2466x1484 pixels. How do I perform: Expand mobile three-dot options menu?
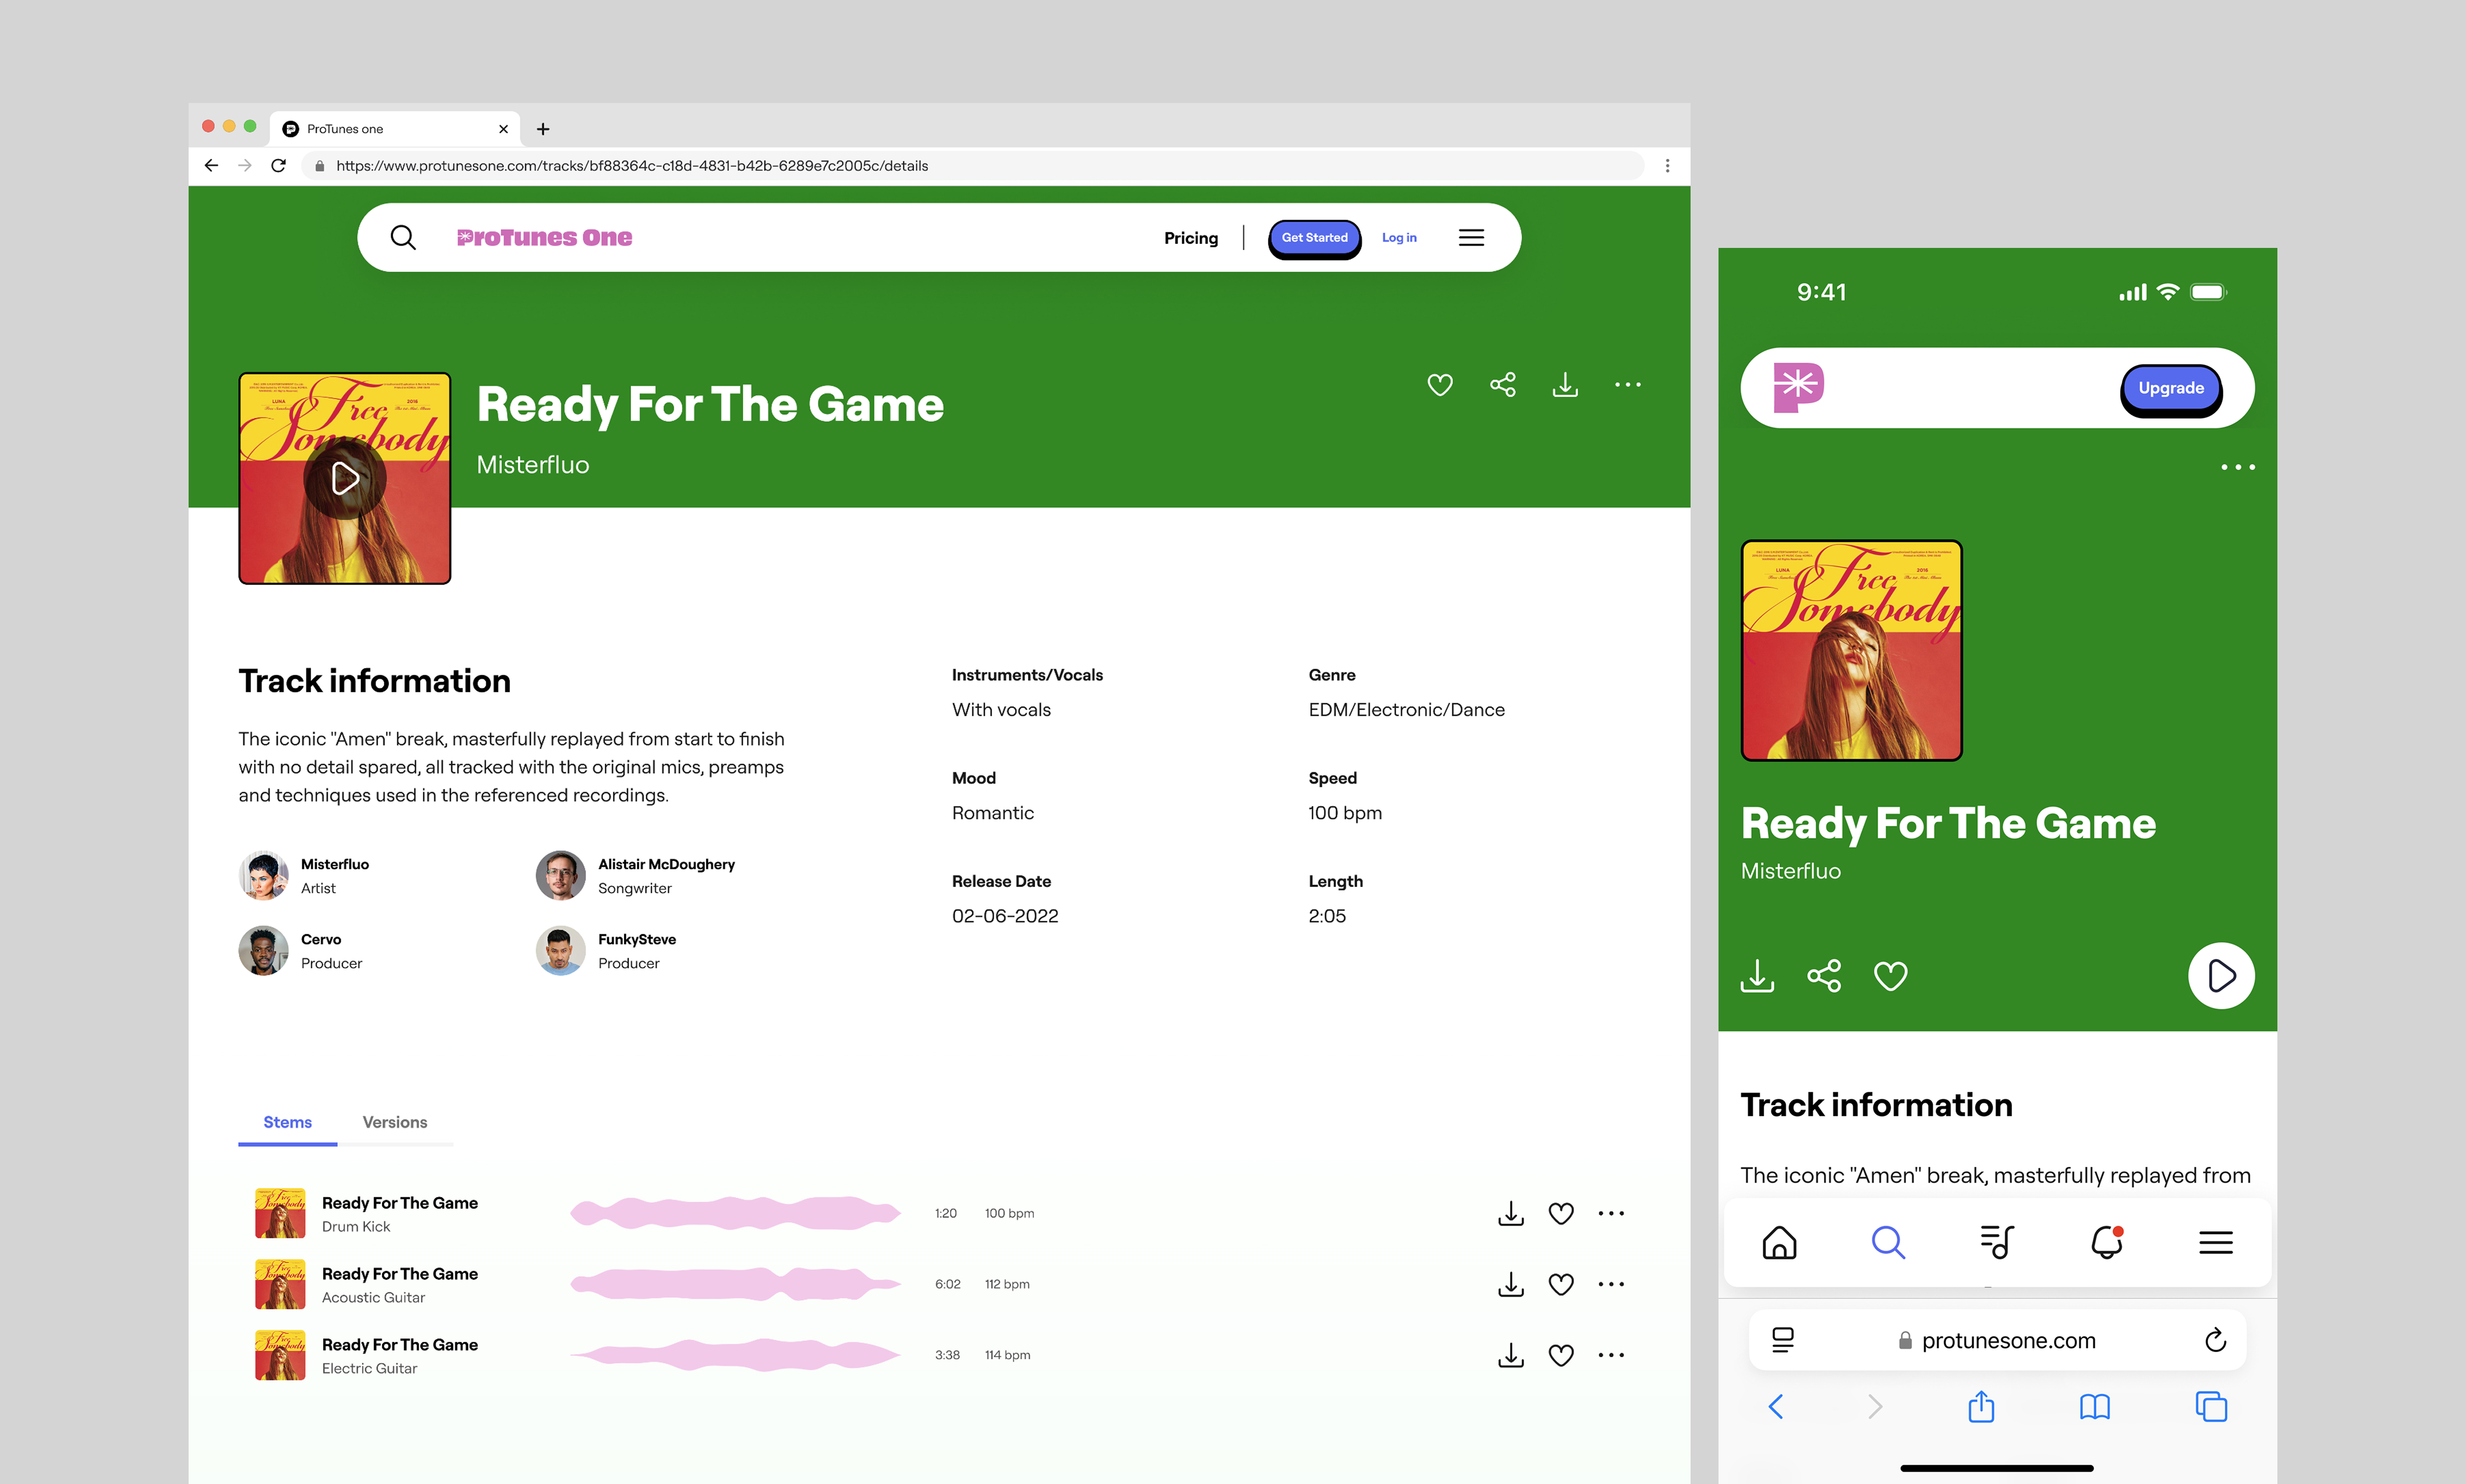click(x=2237, y=467)
